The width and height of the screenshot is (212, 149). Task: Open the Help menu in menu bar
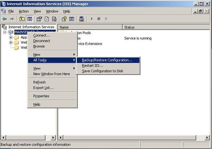(67, 11)
